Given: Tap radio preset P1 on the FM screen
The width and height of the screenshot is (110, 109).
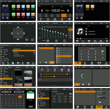Looking at the screenshot, I should pyautogui.click(x=40, y=15).
